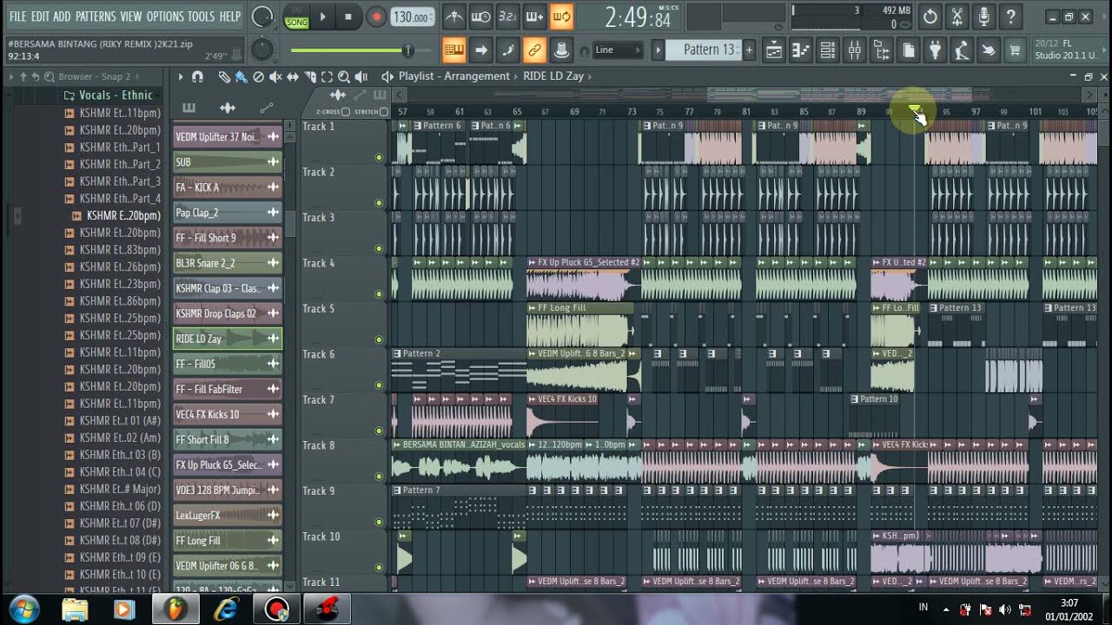
Task: Open the metronome toggle icon
Action: pyautogui.click(x=453, y=16)
